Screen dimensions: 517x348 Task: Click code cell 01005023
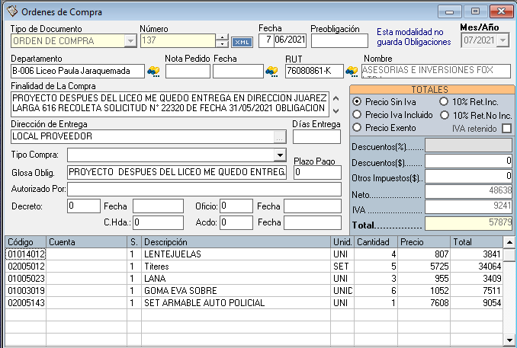26,279
